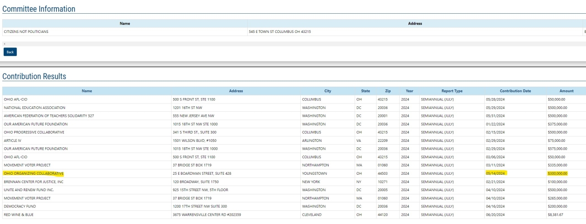
Task: Click the 06/20/2024 contribution date
Action: pos(495,214)
